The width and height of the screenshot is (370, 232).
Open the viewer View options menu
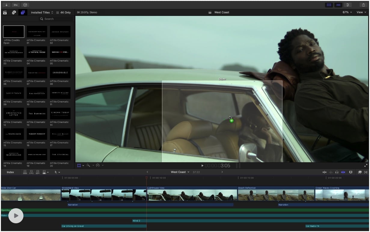click(361, 12)
